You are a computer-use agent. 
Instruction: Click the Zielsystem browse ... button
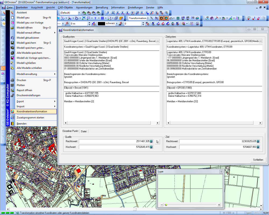(260, 41)
